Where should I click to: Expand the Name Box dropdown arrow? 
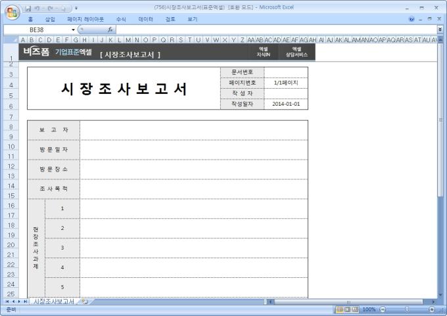[x=73, y=30]
